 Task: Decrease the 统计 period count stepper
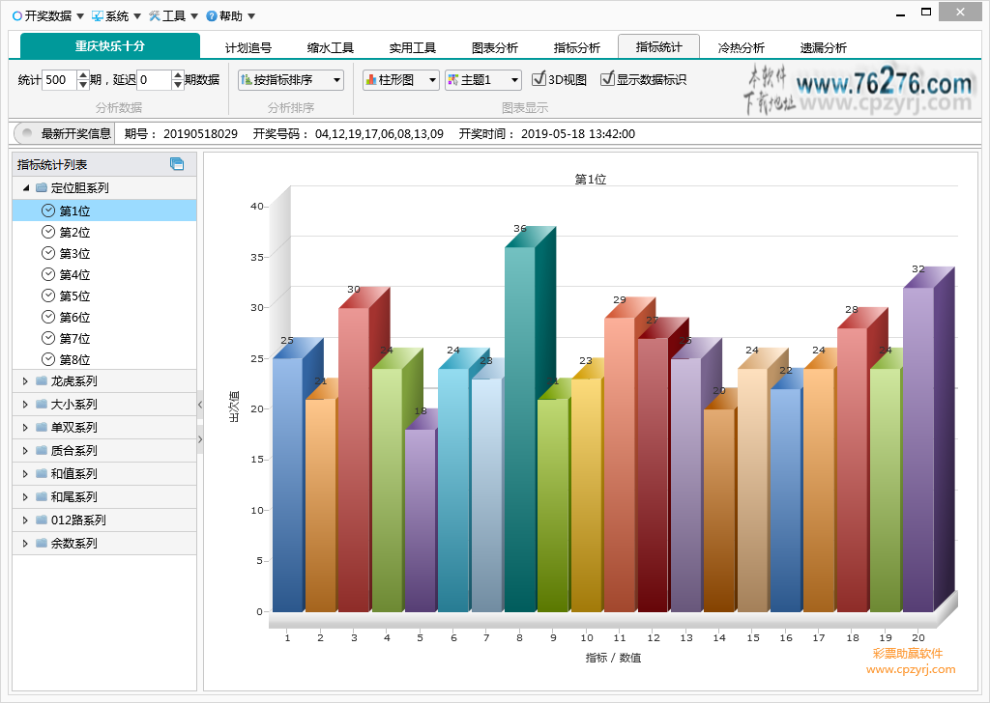[83, 84]
